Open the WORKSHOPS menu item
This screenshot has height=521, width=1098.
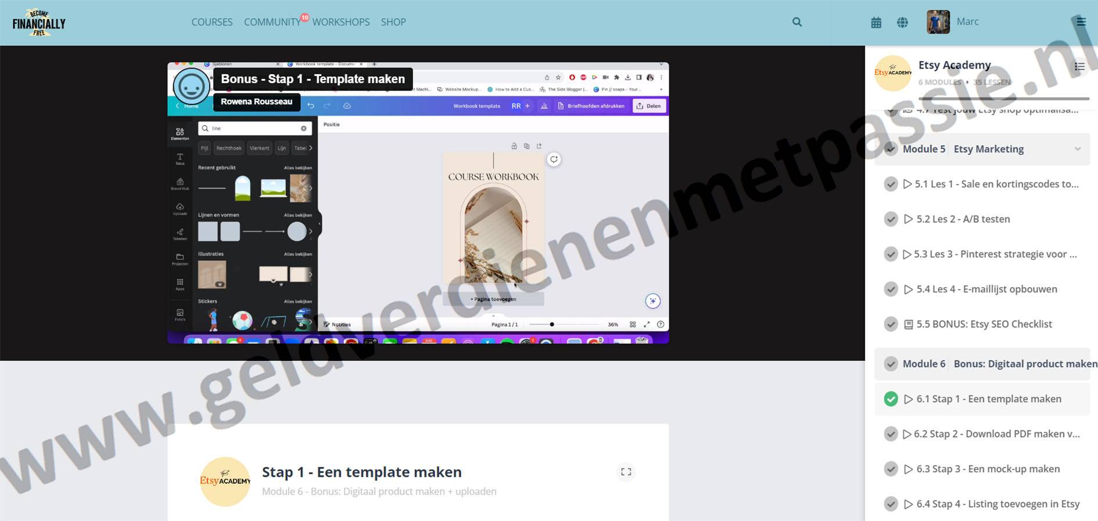click(341, 22)
